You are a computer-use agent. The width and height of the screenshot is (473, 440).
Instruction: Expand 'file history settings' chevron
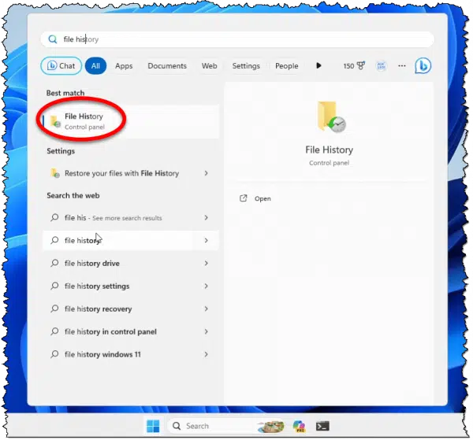point(207,286)
